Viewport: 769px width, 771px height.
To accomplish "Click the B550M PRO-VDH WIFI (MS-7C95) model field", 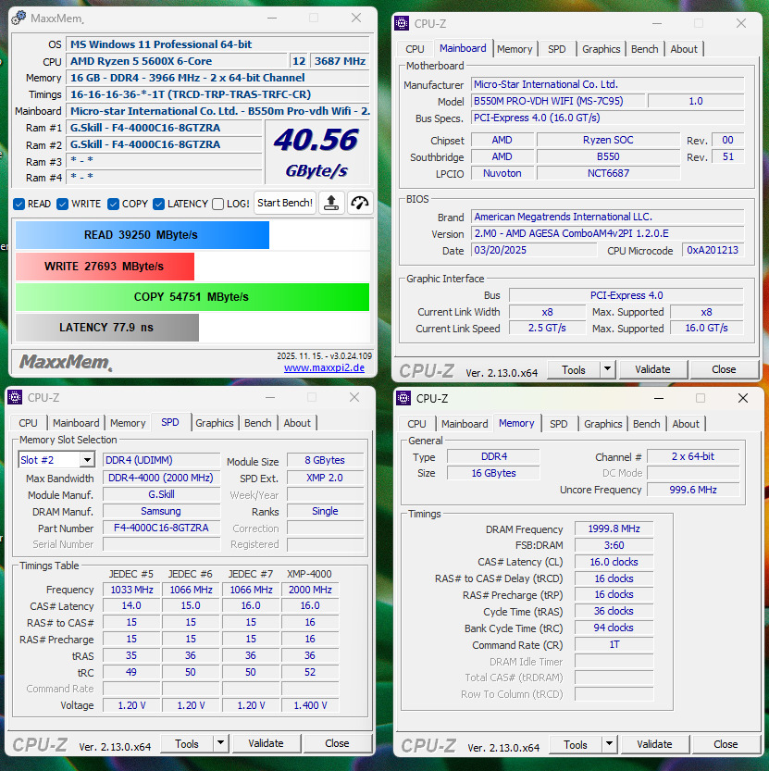I will (x=558, y=101).
